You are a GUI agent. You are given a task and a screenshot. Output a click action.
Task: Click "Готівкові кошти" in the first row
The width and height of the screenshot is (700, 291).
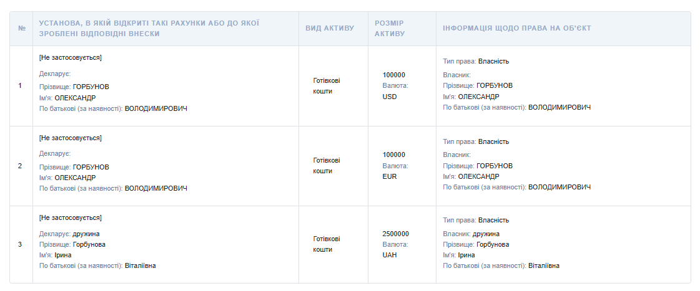[x=327, y=85]
